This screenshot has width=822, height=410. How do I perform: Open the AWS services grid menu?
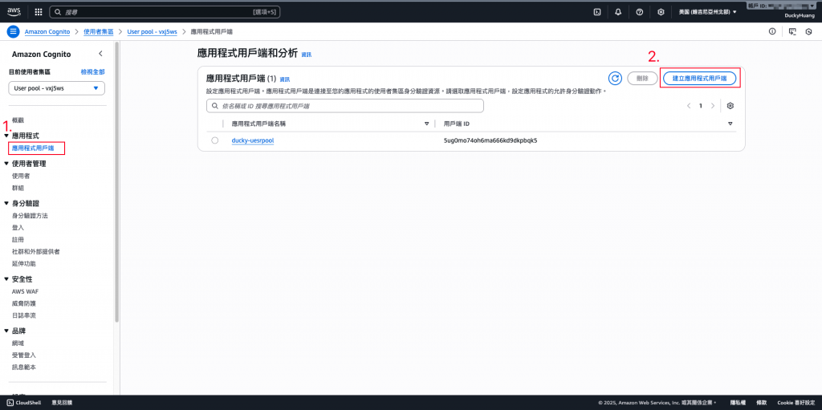[x=39, y=11]
